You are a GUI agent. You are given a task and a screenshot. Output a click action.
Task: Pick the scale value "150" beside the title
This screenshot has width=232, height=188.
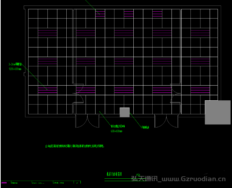tap(138, 175)
